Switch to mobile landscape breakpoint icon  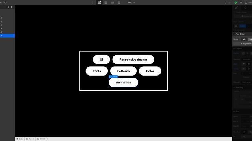point(112,3)
